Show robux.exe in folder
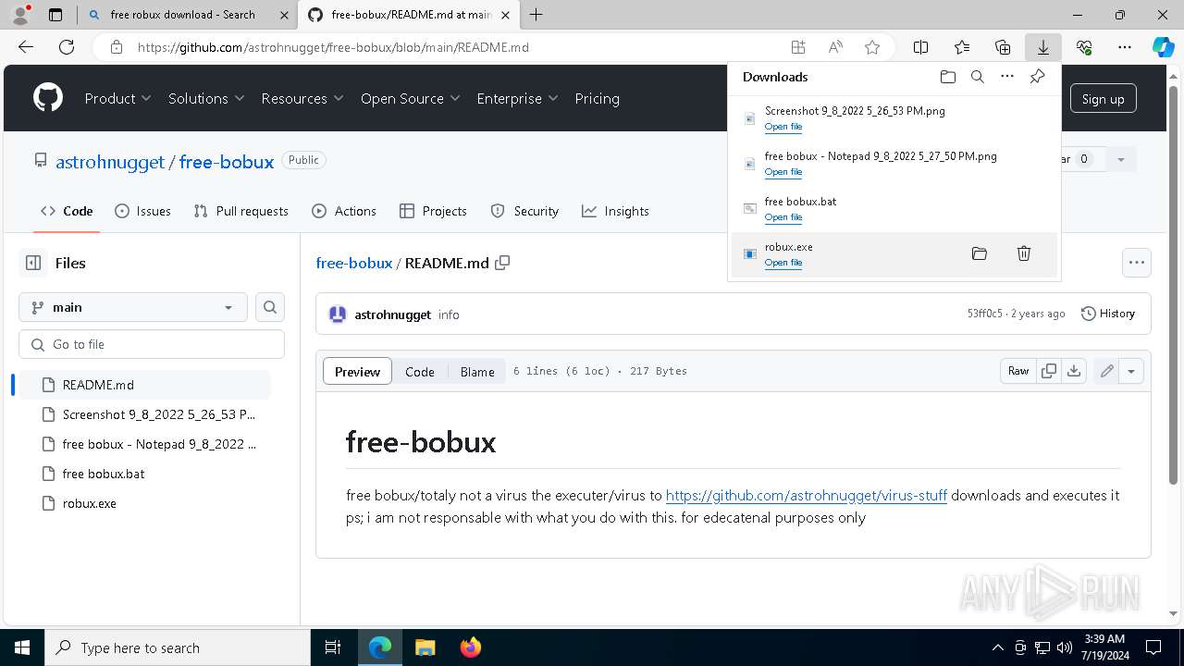The width and height of the screenshot is (1184, 666). pyautogui.click(x=979, y=253)
